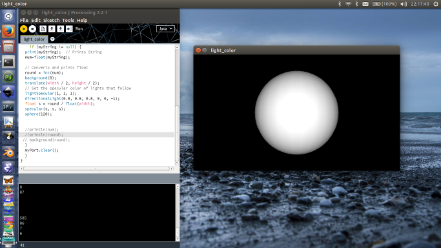Stop the running sketch
This screenshot has height=248, width=441.
click(x=33, y=28)
